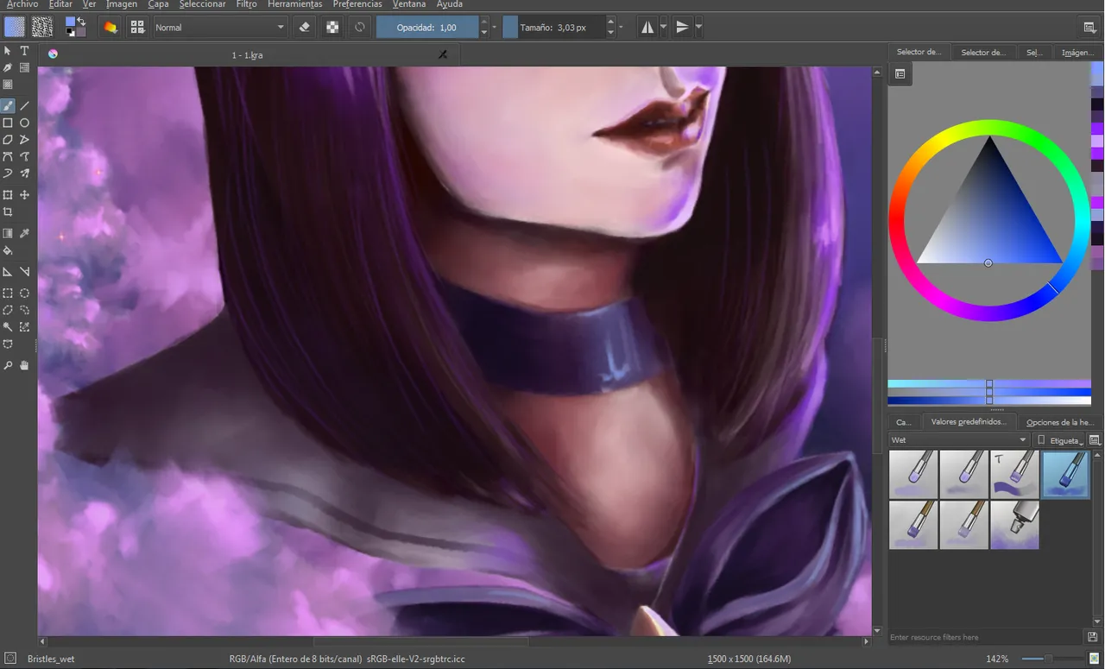This screenshot has width=1105, height=669.
Task: Toggle preserve alpha
Action: pos(332,27)
